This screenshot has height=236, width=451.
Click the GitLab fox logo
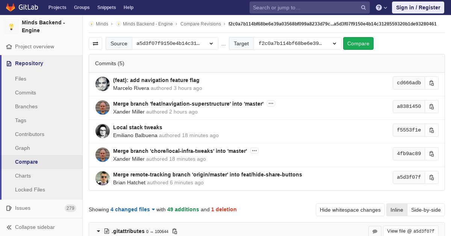pos(11,7)
